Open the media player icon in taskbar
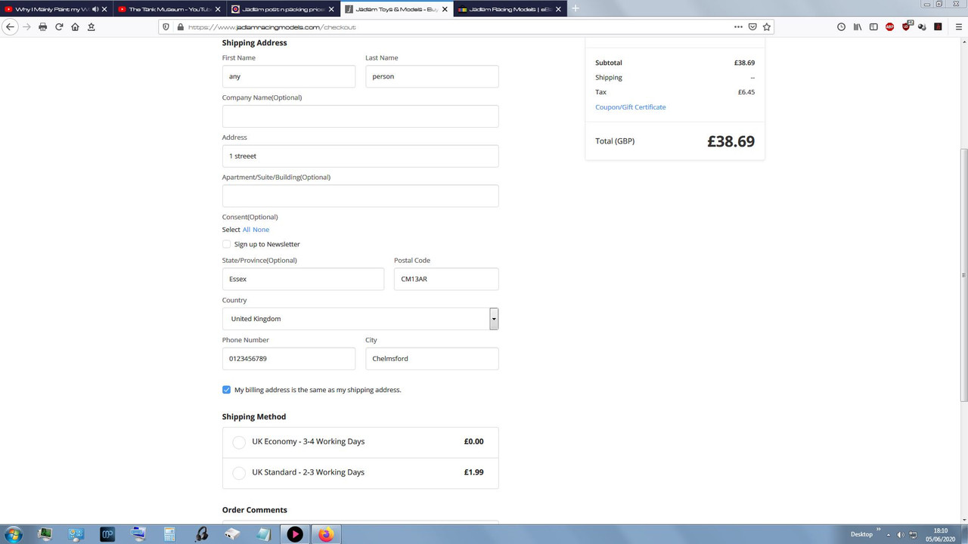The height and width of the screenshot is (544, 968). click(x=295, y=534)
